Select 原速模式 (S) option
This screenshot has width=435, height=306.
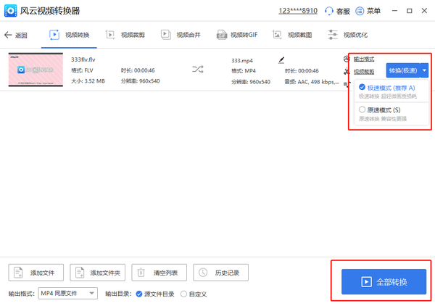tap(391, 114)
